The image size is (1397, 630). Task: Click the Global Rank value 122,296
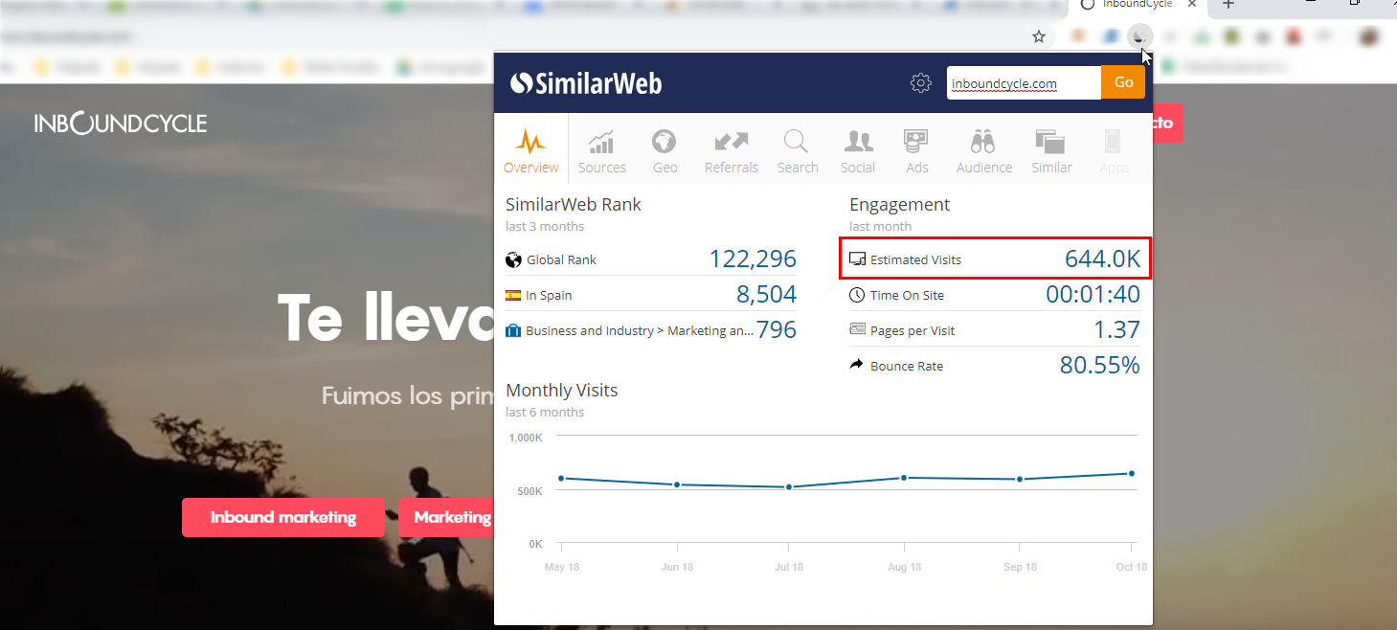(x=752, y=259)
